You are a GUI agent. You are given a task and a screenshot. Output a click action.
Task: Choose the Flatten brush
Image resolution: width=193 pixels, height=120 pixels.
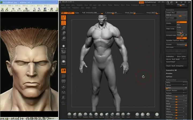(x=91, y=115)
